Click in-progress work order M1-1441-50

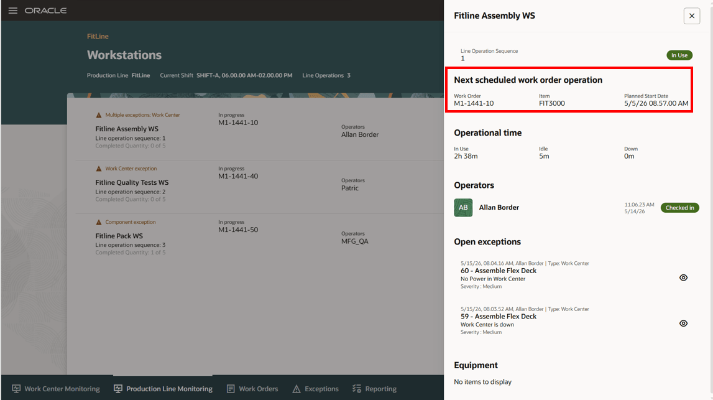[x=238, y=230]
